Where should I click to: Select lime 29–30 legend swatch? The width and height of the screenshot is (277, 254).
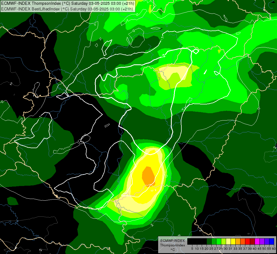224,241
